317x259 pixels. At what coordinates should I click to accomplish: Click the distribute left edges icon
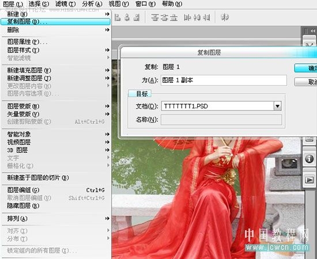click(187, 18)
